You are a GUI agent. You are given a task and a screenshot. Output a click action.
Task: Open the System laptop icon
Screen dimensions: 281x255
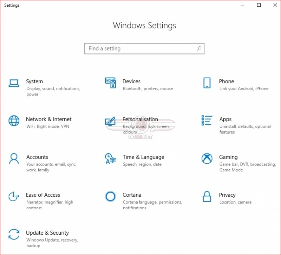tap(14, 83)
